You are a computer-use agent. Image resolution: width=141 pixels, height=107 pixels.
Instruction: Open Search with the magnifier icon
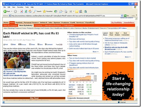pyautogui.click(x=35, y=11)
